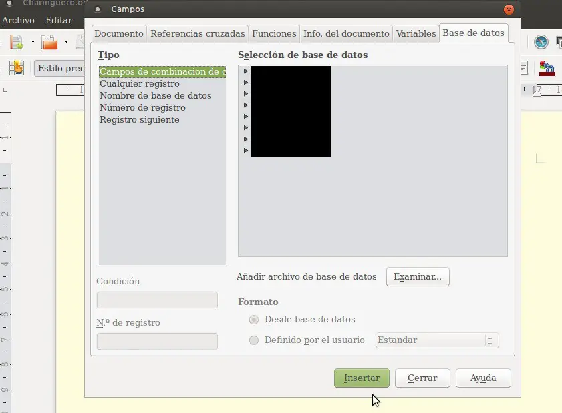The height and width of the screenshot is (413, 562).
Task: Switch to the Variables tab
Action: (416, 33)
